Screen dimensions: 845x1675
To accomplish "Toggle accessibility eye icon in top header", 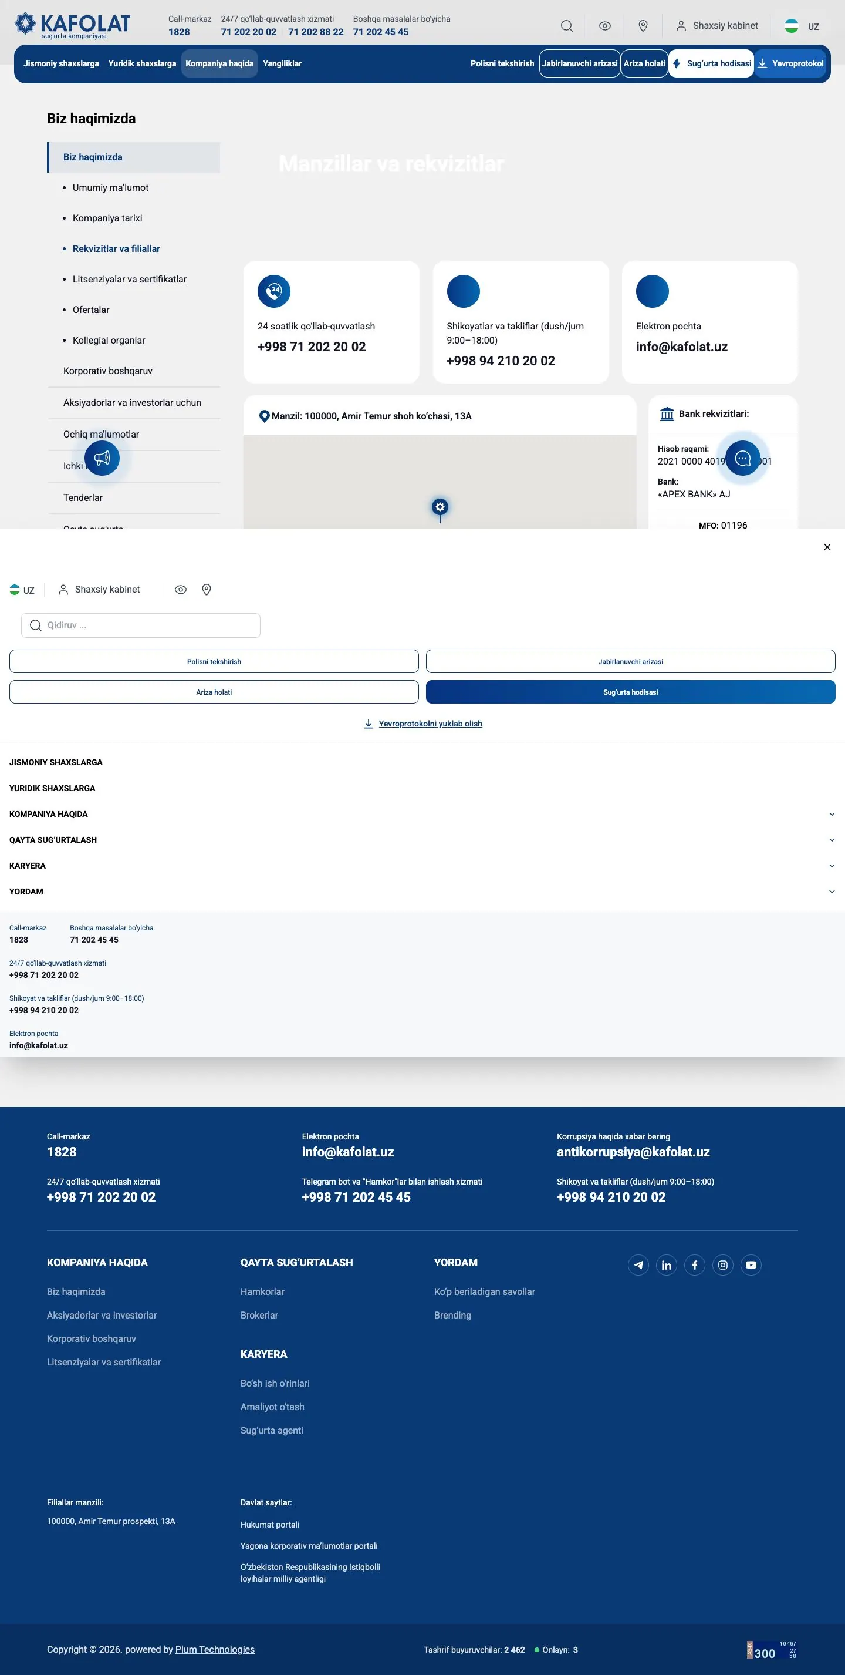I will pyautogui.click(x=604, y=26).
